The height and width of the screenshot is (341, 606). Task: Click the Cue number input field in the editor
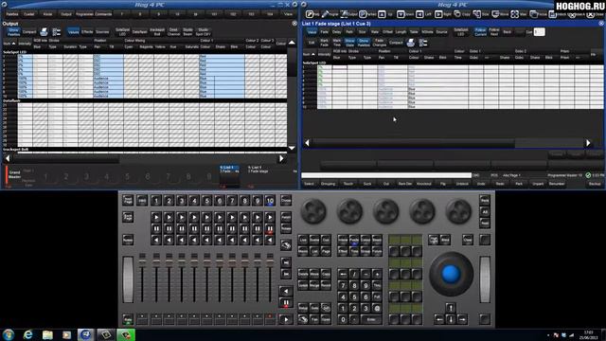pyautogui.click(x=539, y=32)
